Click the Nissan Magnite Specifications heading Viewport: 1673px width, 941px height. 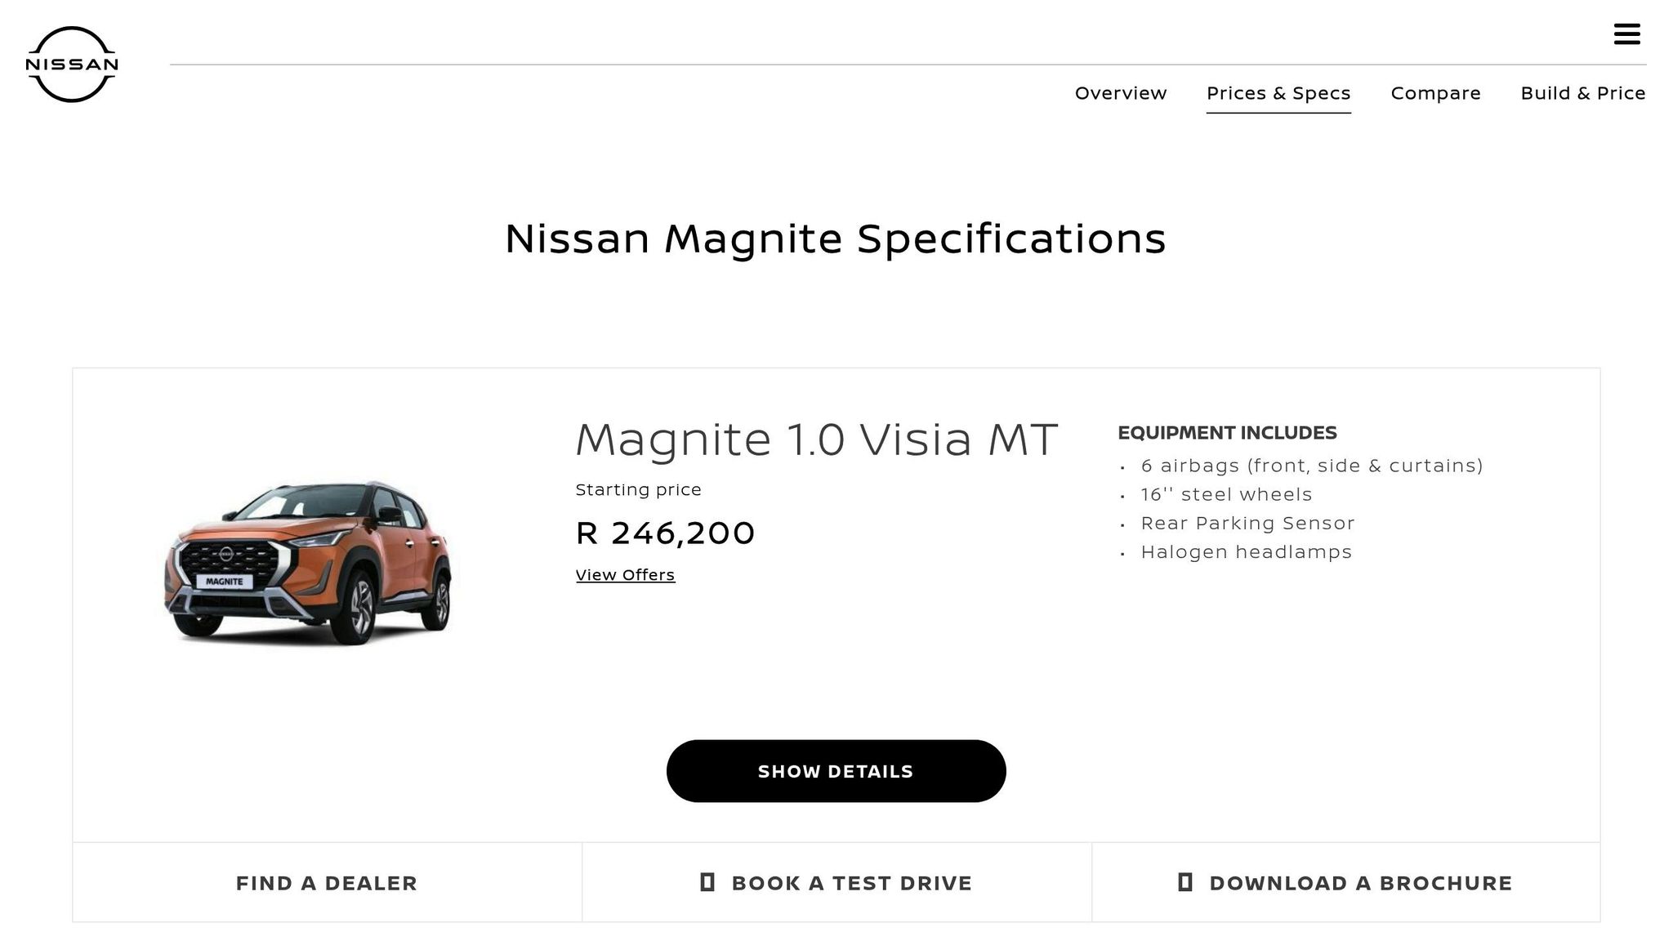click(x=836, y=239)
